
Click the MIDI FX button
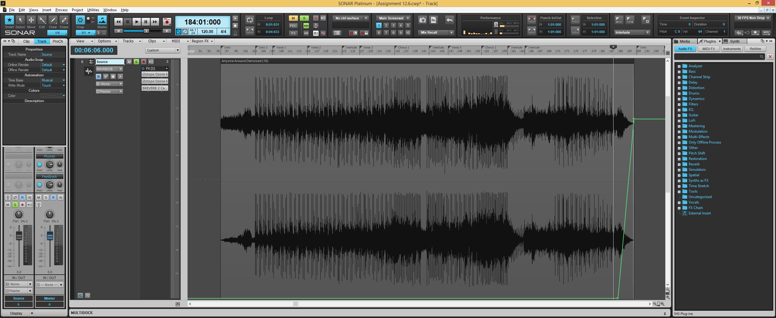click(x=708, y=49)
